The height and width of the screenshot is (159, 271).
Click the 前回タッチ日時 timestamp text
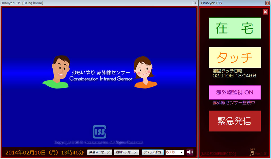(234, 73)
